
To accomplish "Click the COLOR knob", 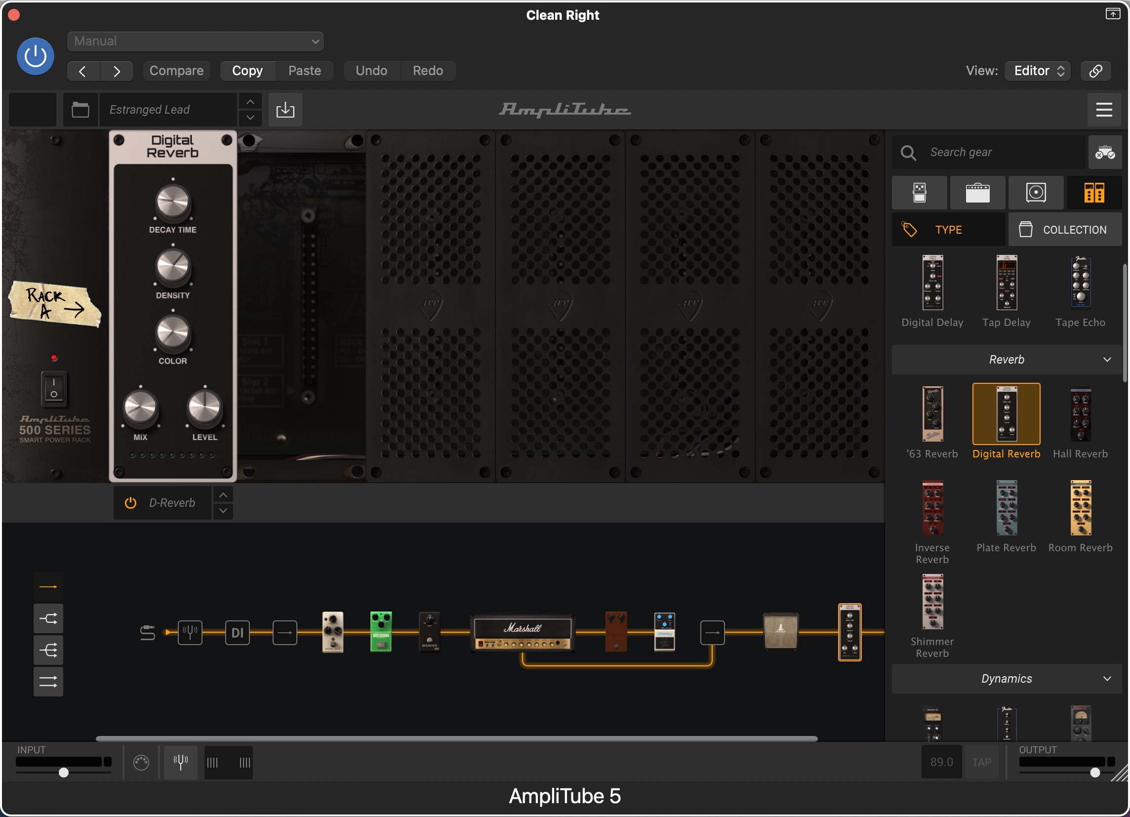I will [173, 333].
